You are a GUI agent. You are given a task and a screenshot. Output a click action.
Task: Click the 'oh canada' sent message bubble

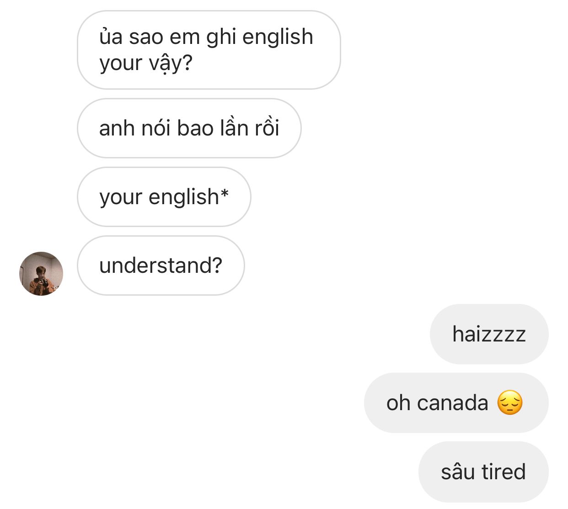click(x=456, y=403)
